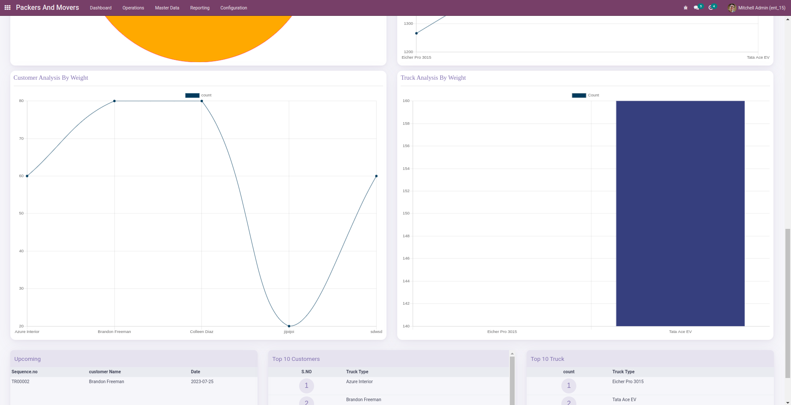
Task: Click the Truck Type header in Top 10 Truck
Action: click(623, 372)
